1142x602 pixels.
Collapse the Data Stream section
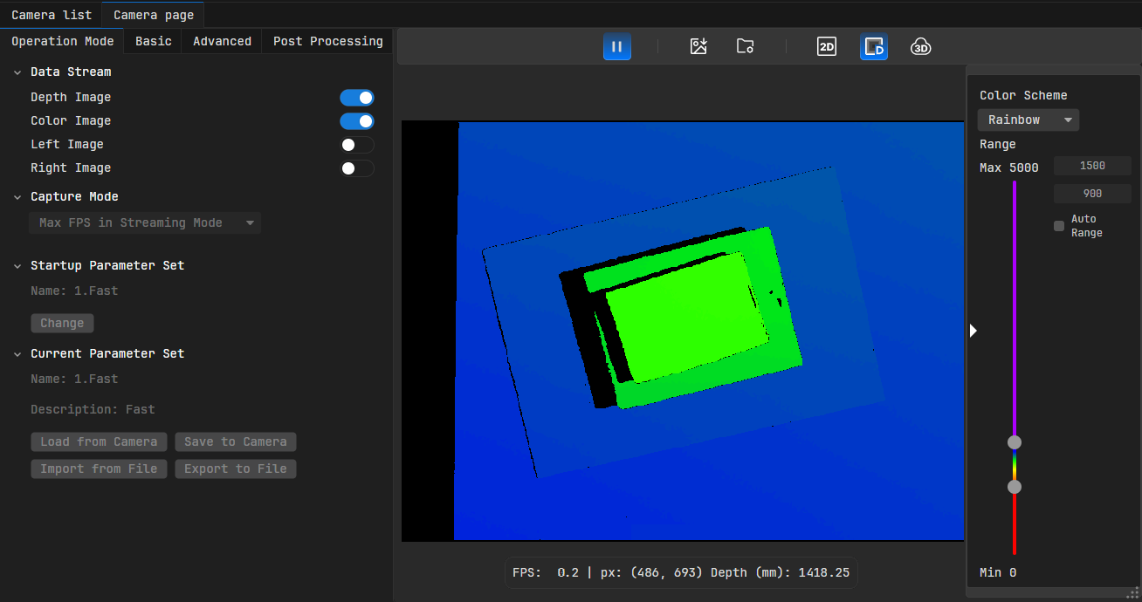pos(17,72)
